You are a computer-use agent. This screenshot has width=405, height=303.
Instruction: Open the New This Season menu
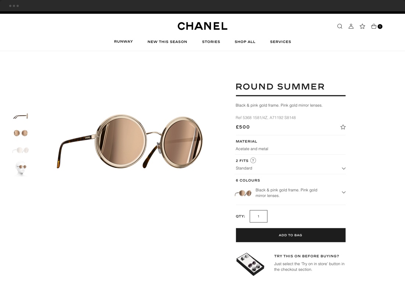click(167, 42)
